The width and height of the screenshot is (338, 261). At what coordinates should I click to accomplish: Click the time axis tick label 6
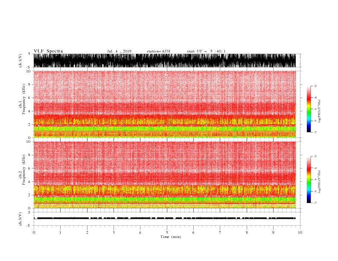pos(193,232)
